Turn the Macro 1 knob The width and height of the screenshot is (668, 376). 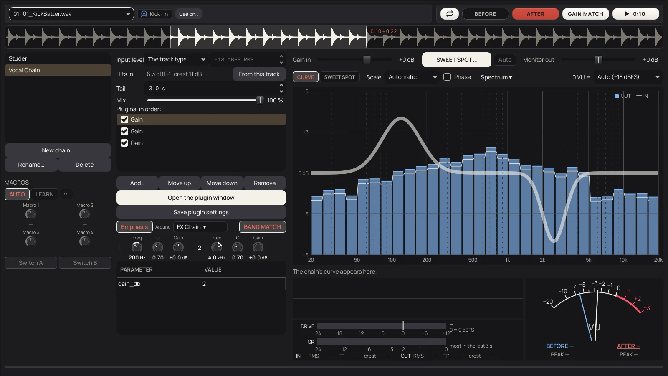31,214
